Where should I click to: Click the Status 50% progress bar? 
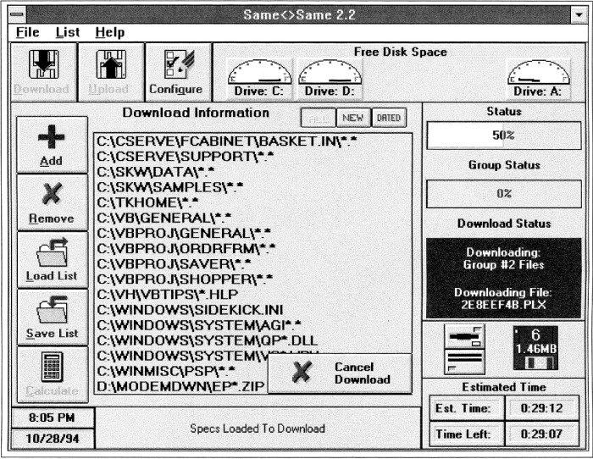[x=503, y=135]
